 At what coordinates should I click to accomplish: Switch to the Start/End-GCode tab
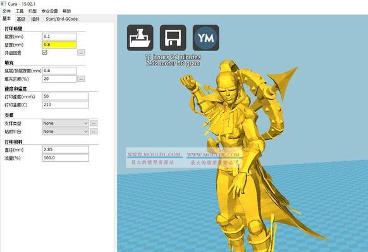(x=61, y=19)
